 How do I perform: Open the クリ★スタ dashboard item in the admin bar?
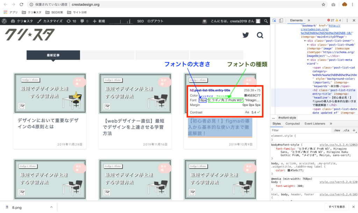click(22, 21)
